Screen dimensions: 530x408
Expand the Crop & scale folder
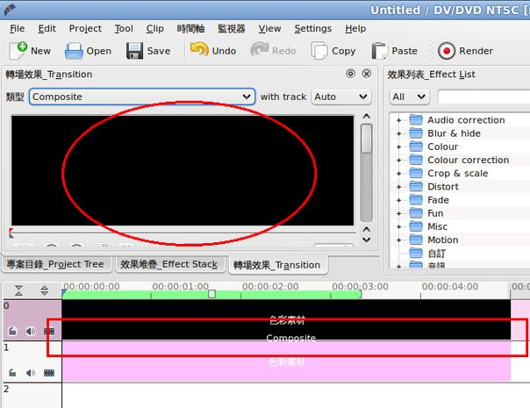399,174
